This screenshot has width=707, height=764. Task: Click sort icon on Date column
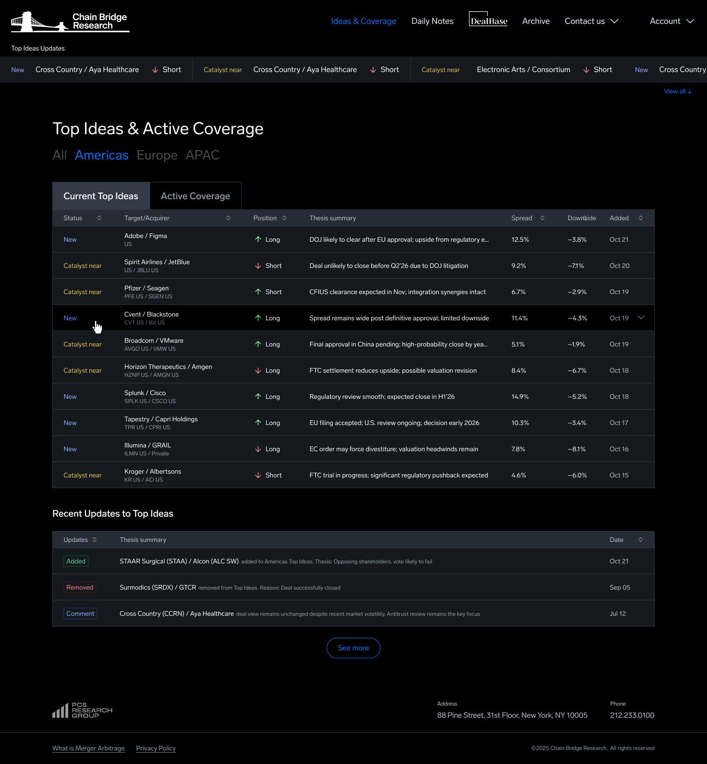(641, 540)
